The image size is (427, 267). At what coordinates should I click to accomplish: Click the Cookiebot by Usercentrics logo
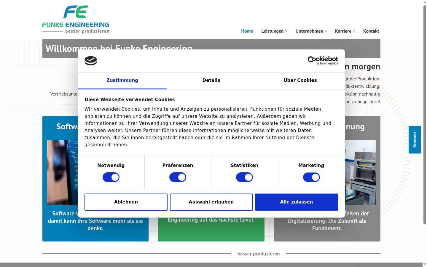pos(323,61)
